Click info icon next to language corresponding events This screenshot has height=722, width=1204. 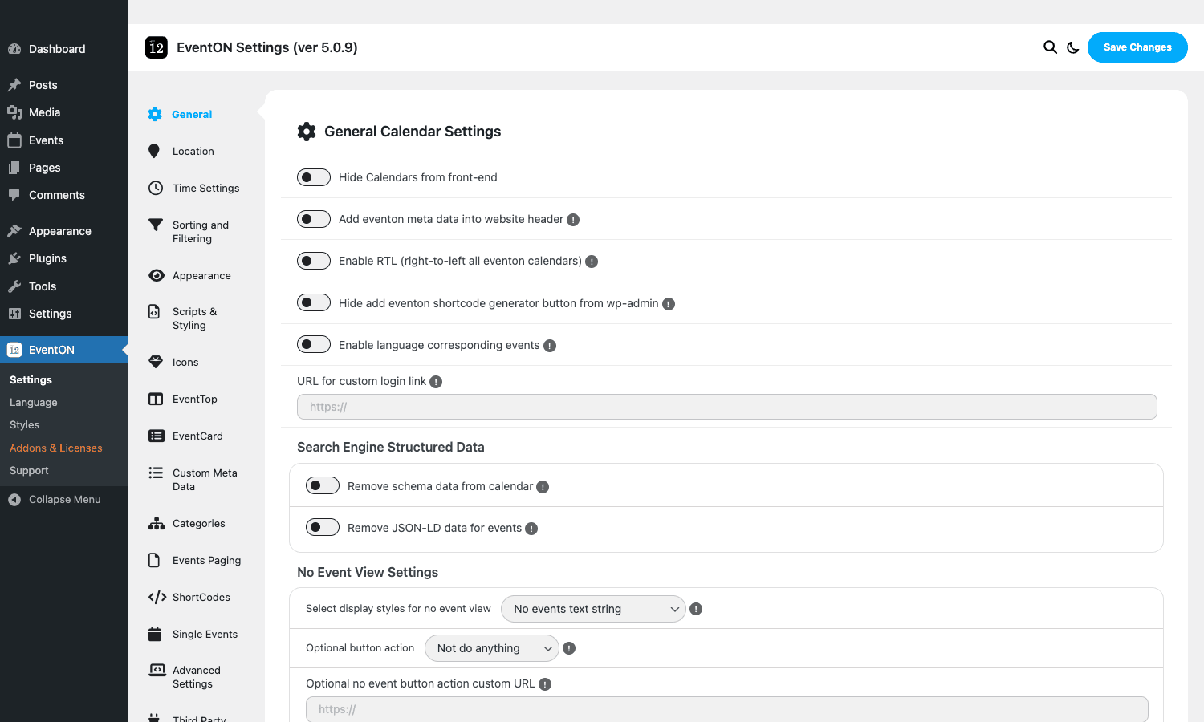pyautogui.click(x=550, y=346)
